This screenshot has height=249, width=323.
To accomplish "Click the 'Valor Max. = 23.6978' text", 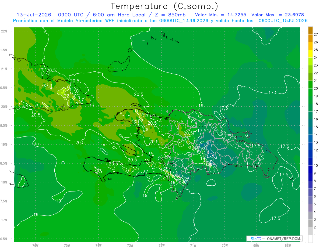I will (278, 15).
